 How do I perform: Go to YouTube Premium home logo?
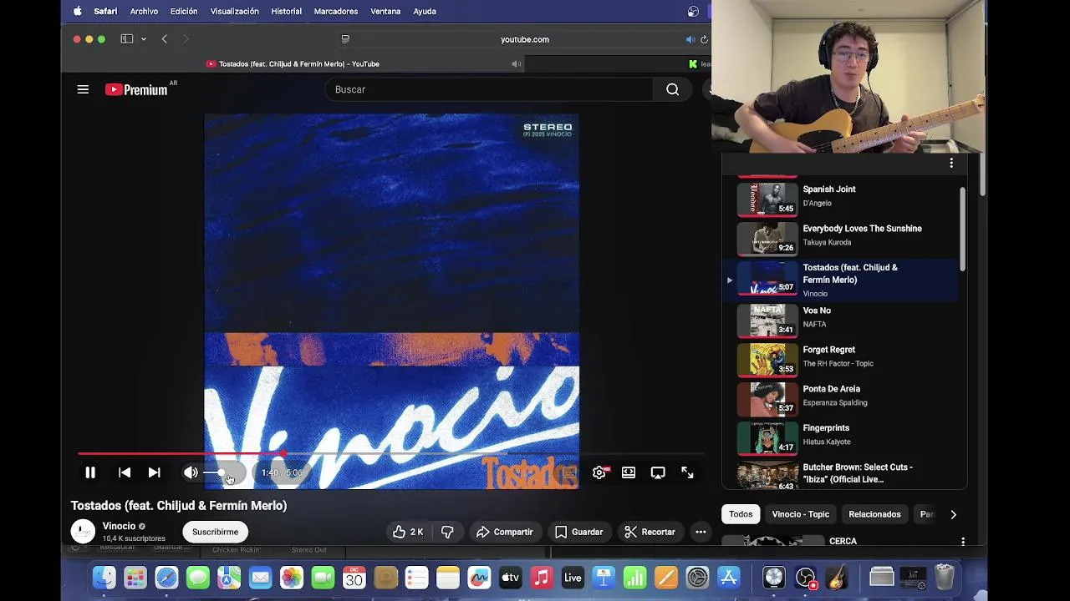coord(137,89)
